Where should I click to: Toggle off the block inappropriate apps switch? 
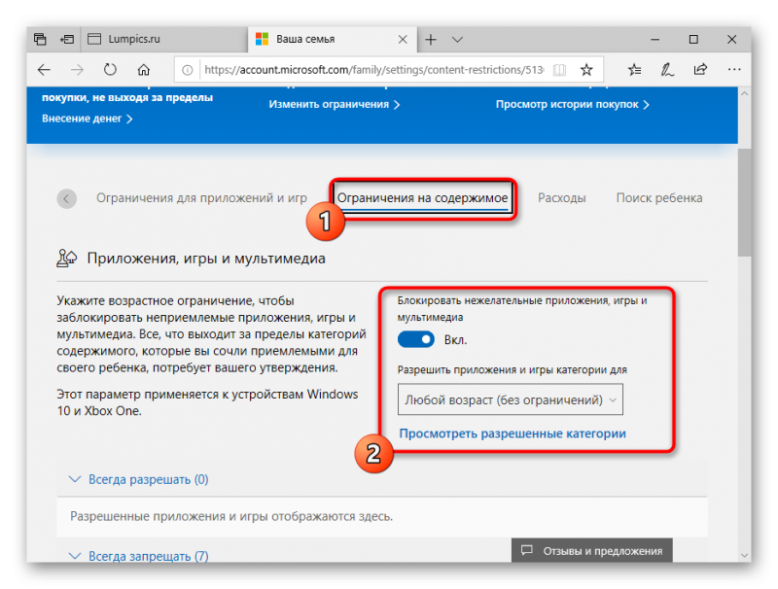tap(416, 339)
